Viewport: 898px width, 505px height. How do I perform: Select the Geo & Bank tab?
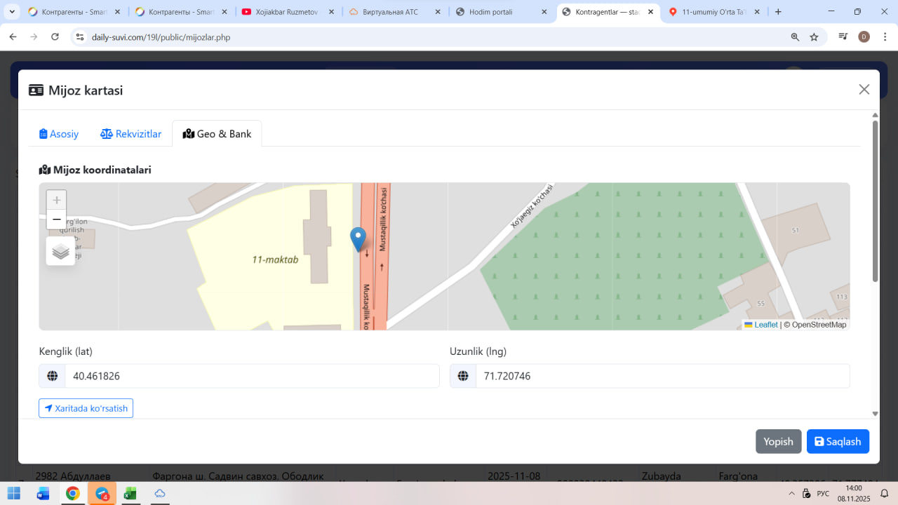tap(217, 134)
